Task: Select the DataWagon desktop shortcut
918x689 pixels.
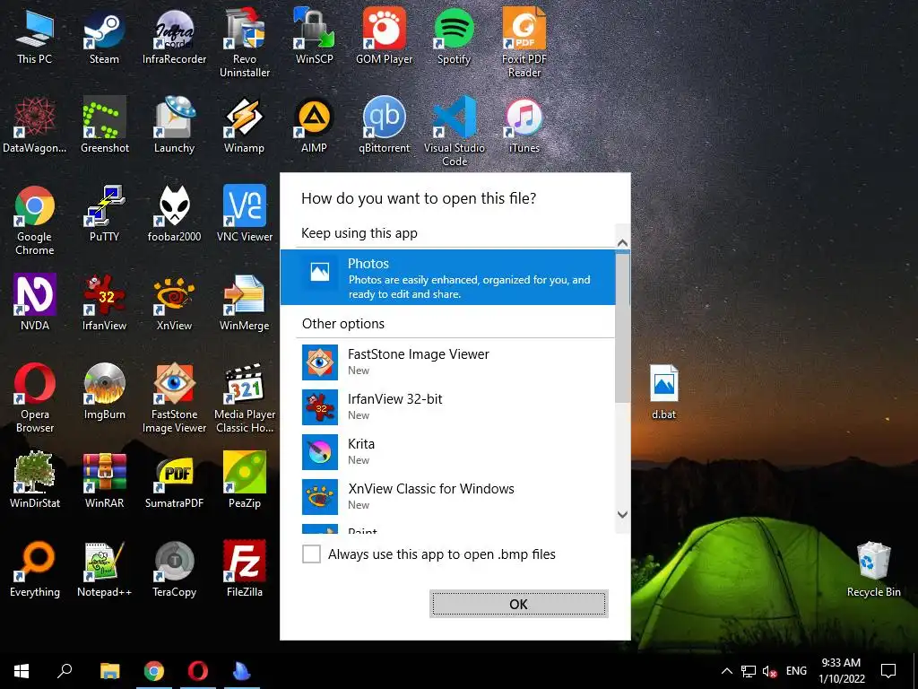Action: 35,126
